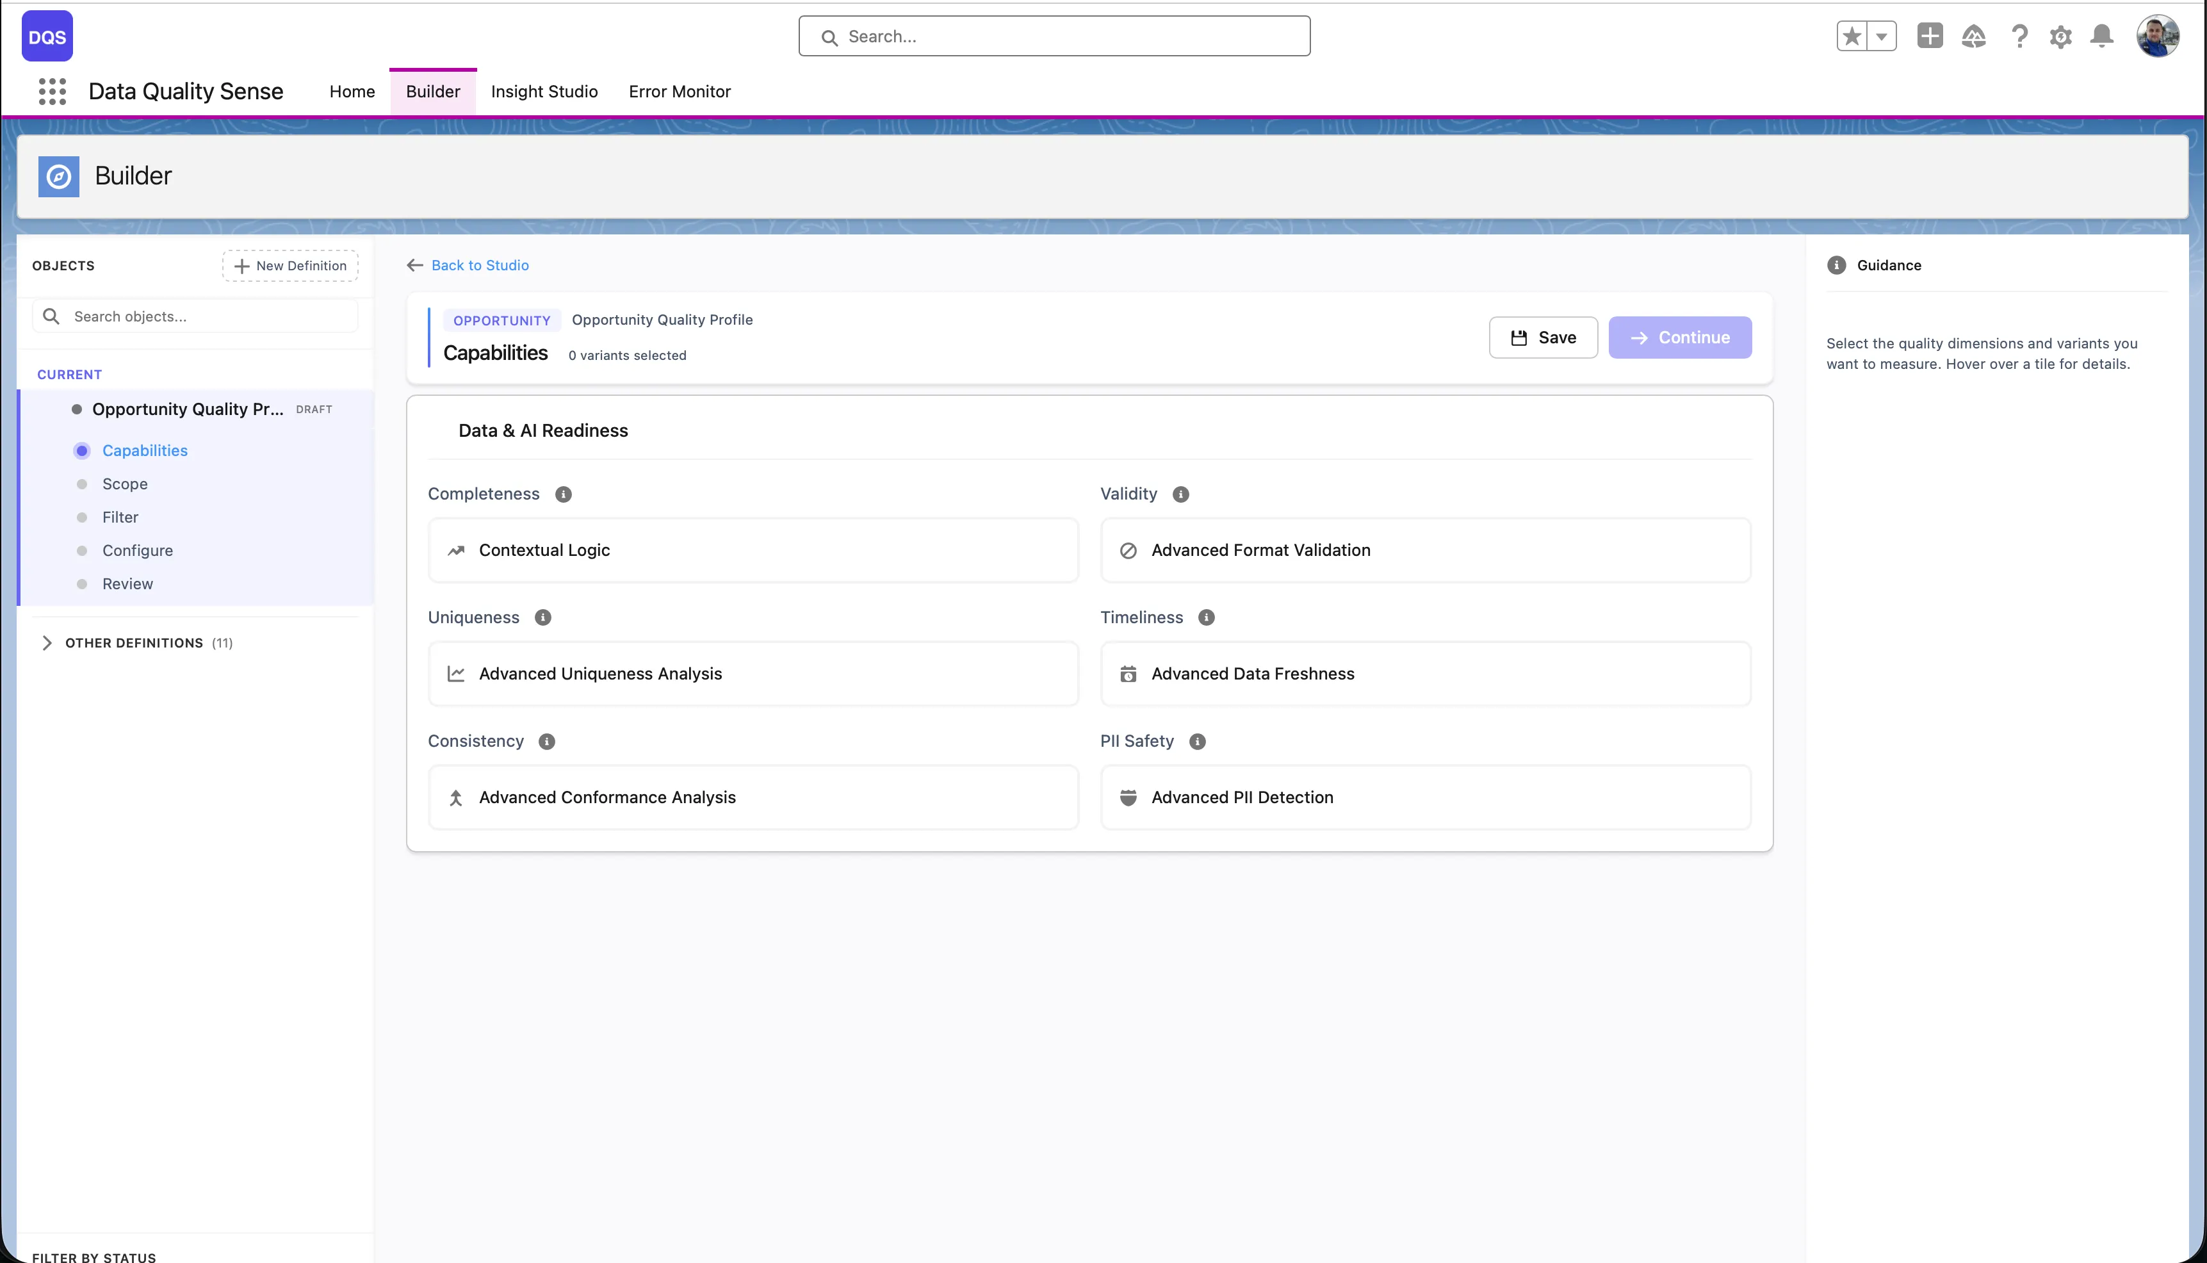Open the notifications bell
This screenshot has width=2207, height=1263.
[2101, 37]
